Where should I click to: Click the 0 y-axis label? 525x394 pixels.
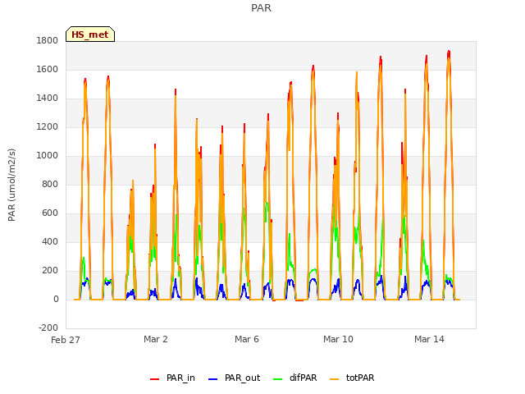pos(56,300)
